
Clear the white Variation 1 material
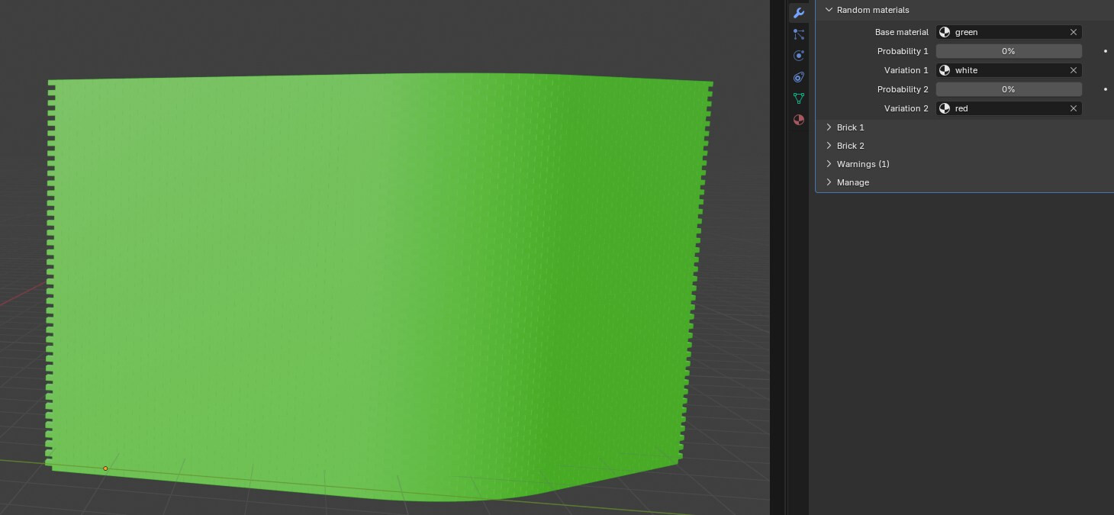[x=1074, y=70]
